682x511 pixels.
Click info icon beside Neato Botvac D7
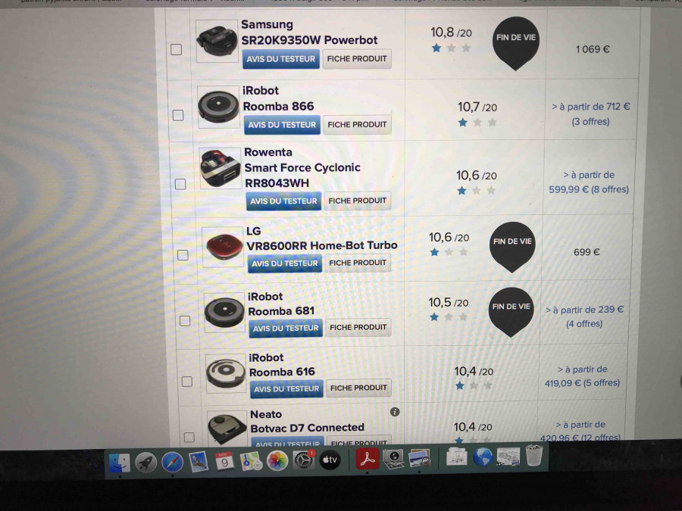click(x=395, y=412)
